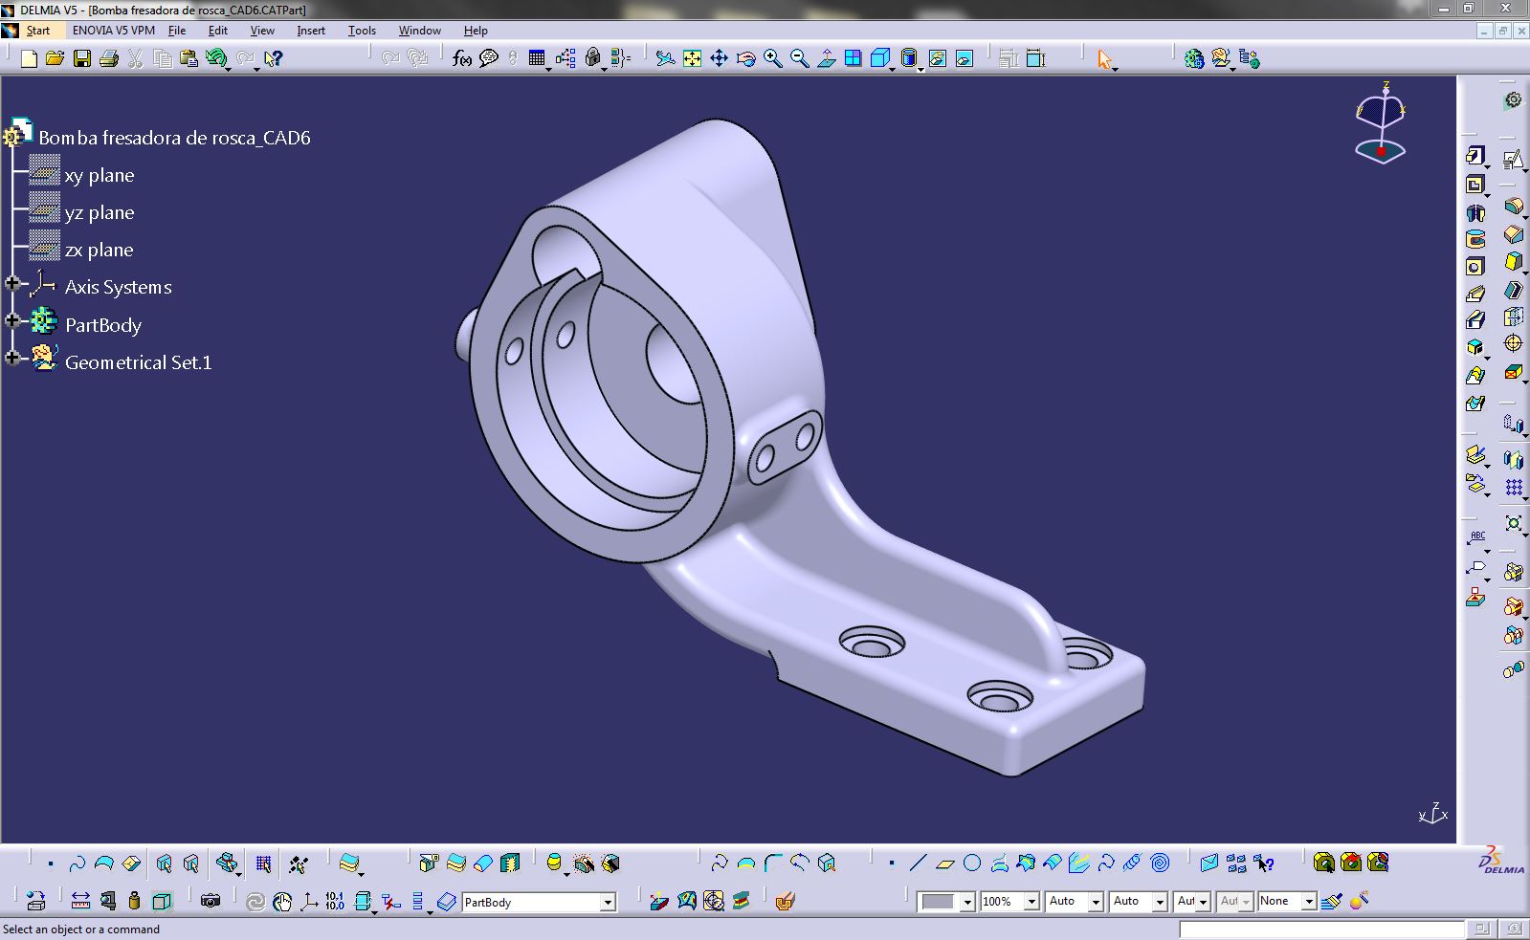The width and height of the screenshot is (1530, 940).
Task: Select the xy plane in the tree
Action: [100, 175]
